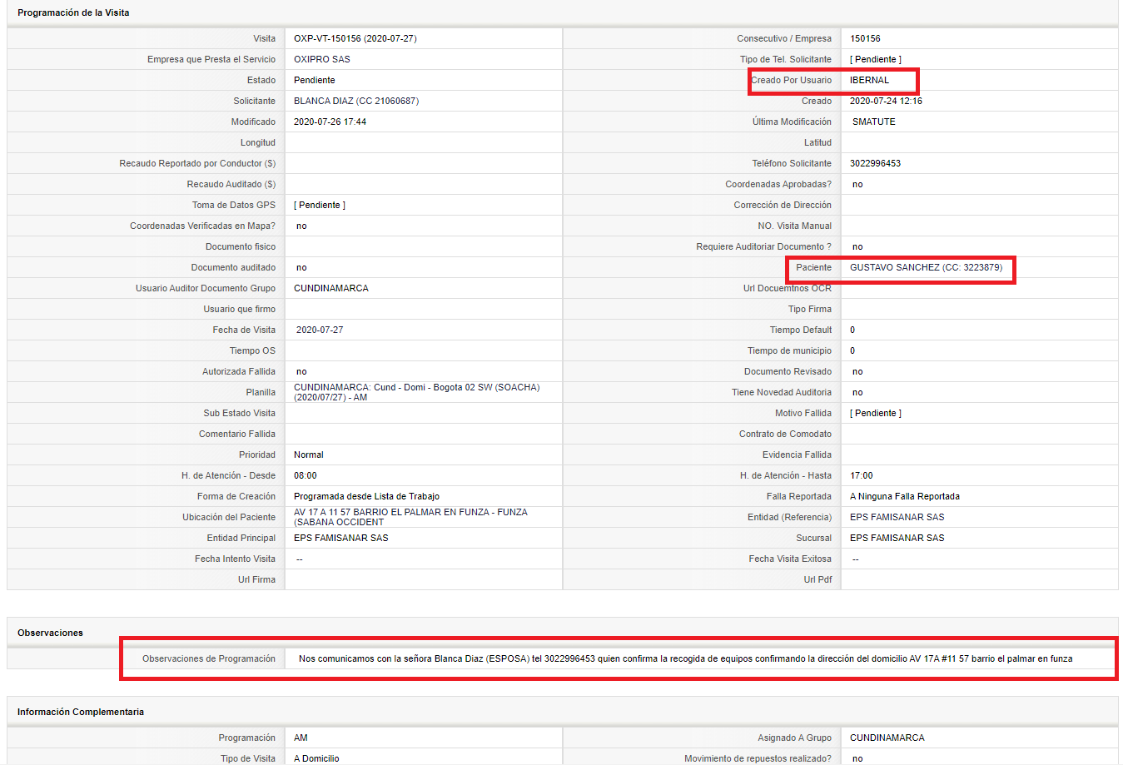1123x765 pixels.
Task: Click the Programación de la Visita section header
Action: 73,12
